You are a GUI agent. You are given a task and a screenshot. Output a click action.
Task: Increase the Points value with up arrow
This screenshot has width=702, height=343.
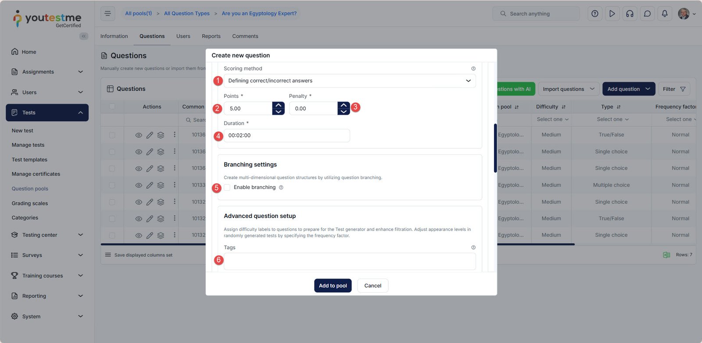pos(278,105)
